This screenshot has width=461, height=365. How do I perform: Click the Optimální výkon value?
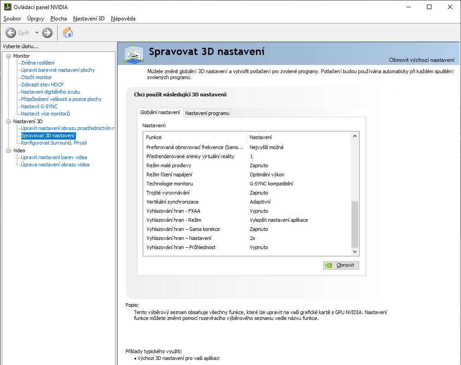pos(267,175)
